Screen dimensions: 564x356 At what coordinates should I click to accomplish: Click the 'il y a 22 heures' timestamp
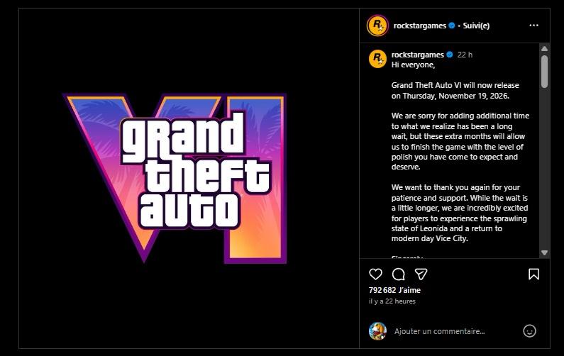pos(392,301)
